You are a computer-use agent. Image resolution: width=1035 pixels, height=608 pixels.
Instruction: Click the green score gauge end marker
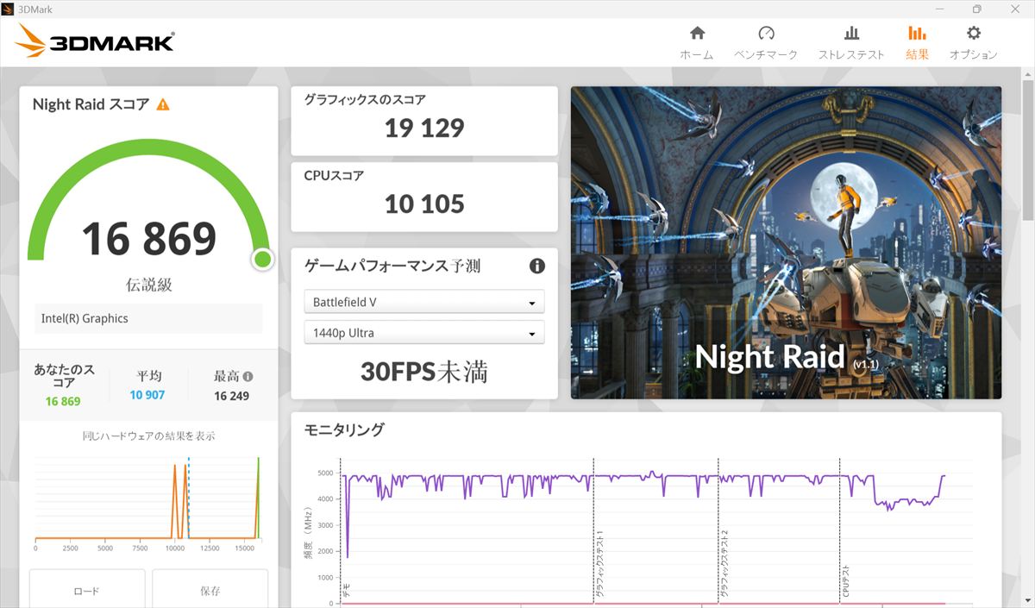pyautogui.click(x=263, y=260)
